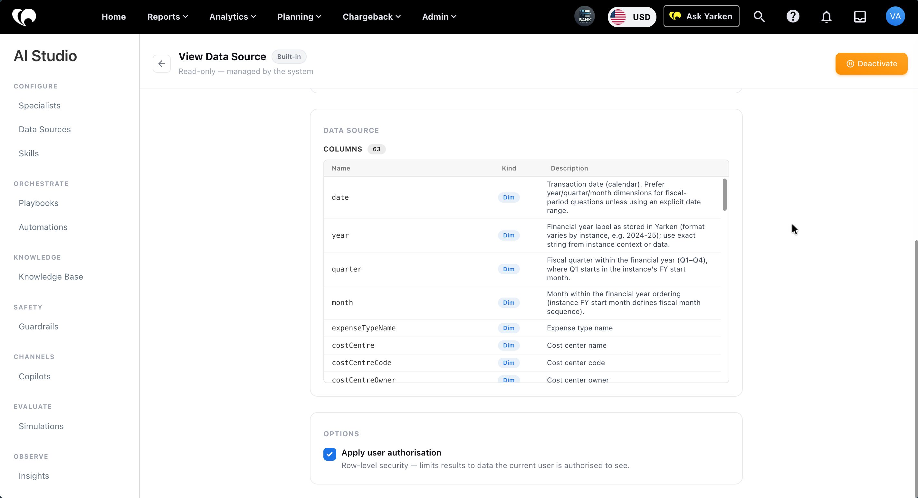
Task: Open Insights in the sidebar
Action: point(34,476)
